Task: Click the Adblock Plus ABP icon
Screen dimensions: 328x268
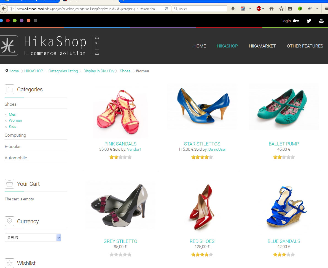Action: tap(259, 9)
